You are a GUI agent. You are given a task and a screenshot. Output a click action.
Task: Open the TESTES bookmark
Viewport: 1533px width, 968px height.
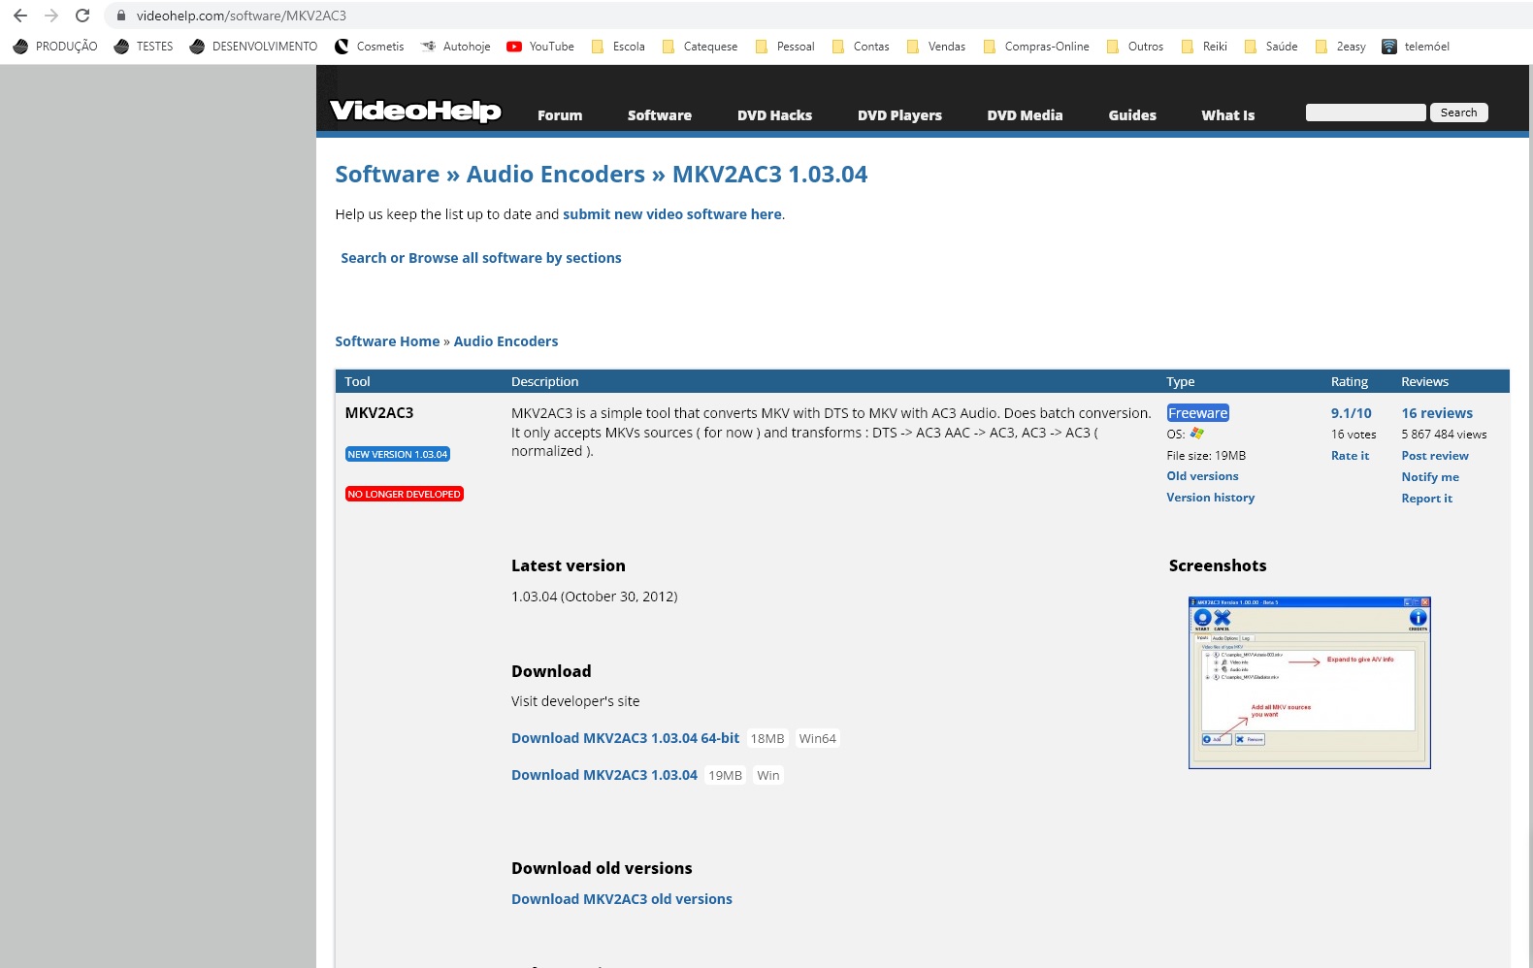(x=144, y=47)
